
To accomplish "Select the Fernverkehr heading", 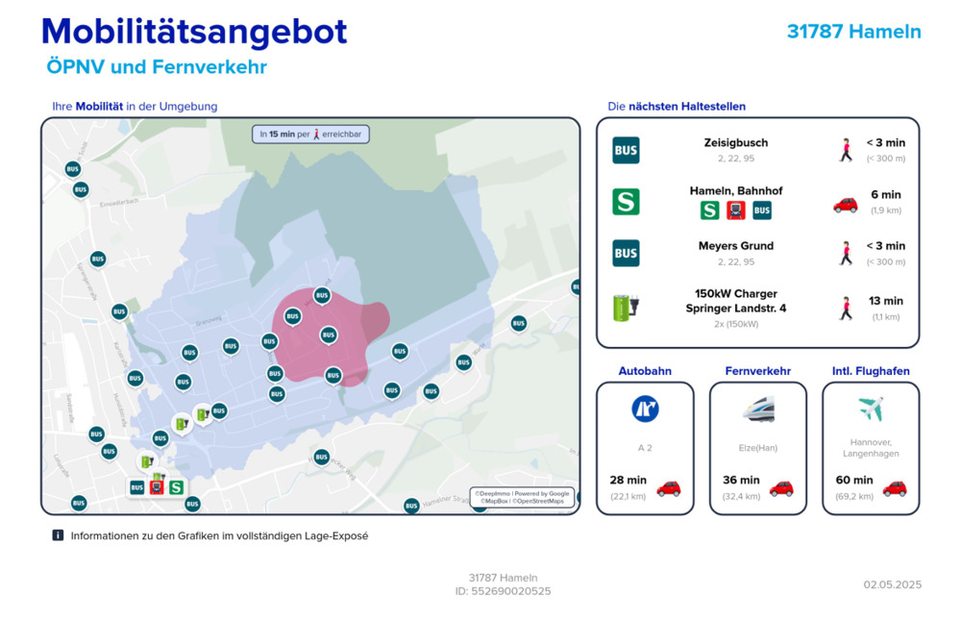I will [x=757, y=371].
